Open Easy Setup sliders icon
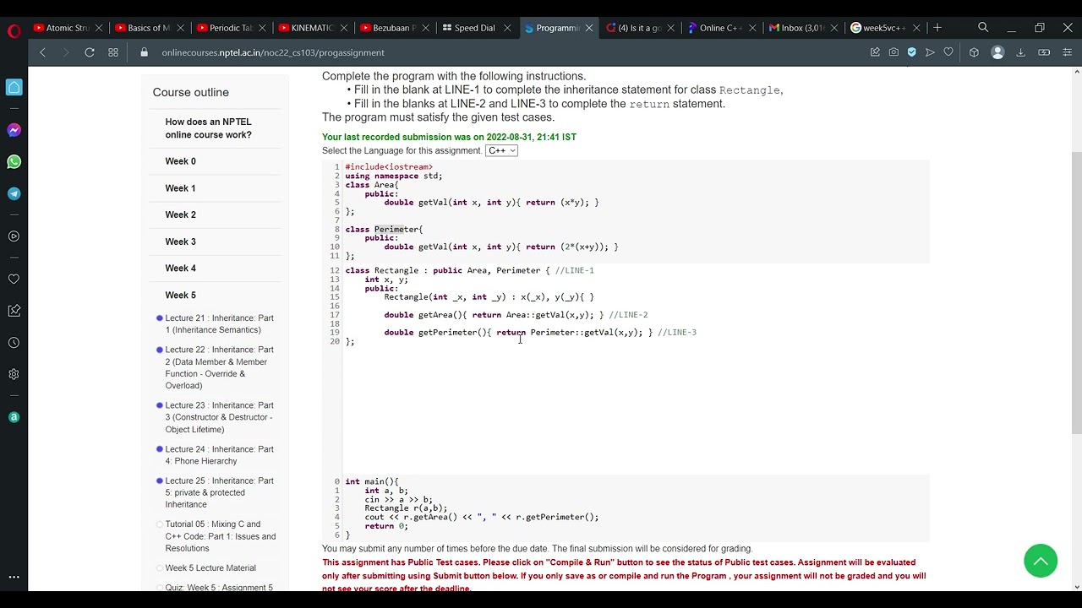1082x608 pixels. click(x=1068, y=52)
